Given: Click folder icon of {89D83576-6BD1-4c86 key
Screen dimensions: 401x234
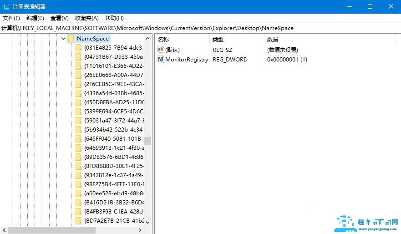Looking at the screenshot, I should tap(78, 157).
